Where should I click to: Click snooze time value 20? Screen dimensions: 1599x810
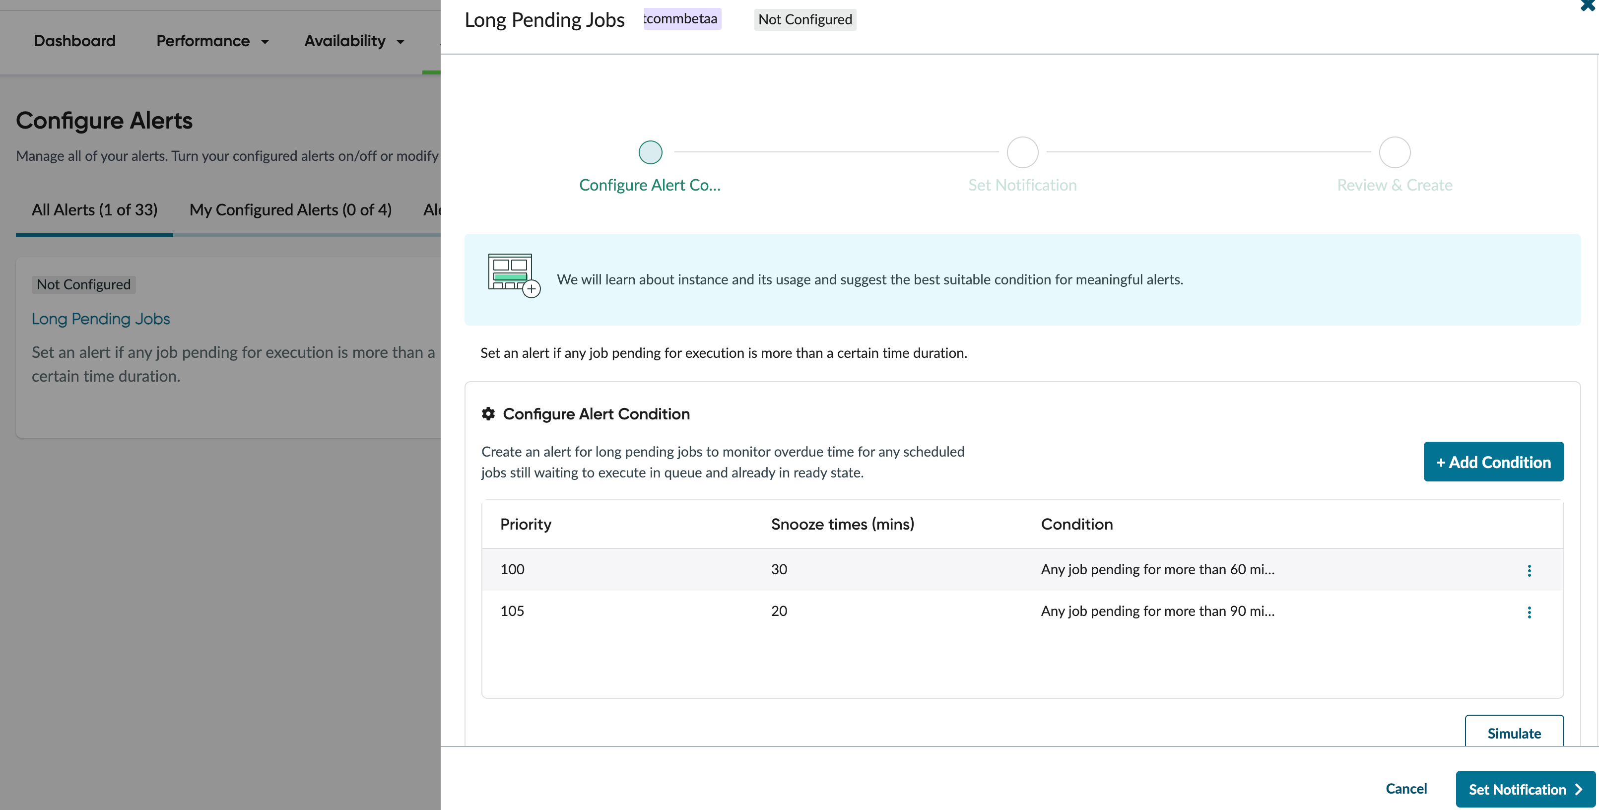(779, 611)
